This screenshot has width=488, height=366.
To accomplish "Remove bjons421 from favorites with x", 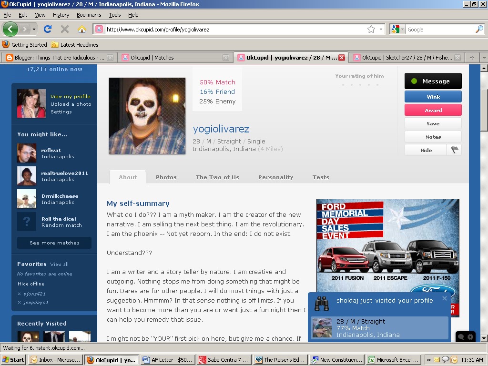I will 19,294.
